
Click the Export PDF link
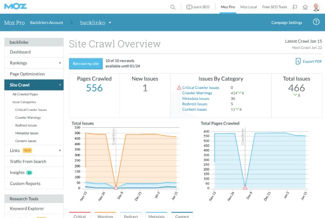pos(312,61)
